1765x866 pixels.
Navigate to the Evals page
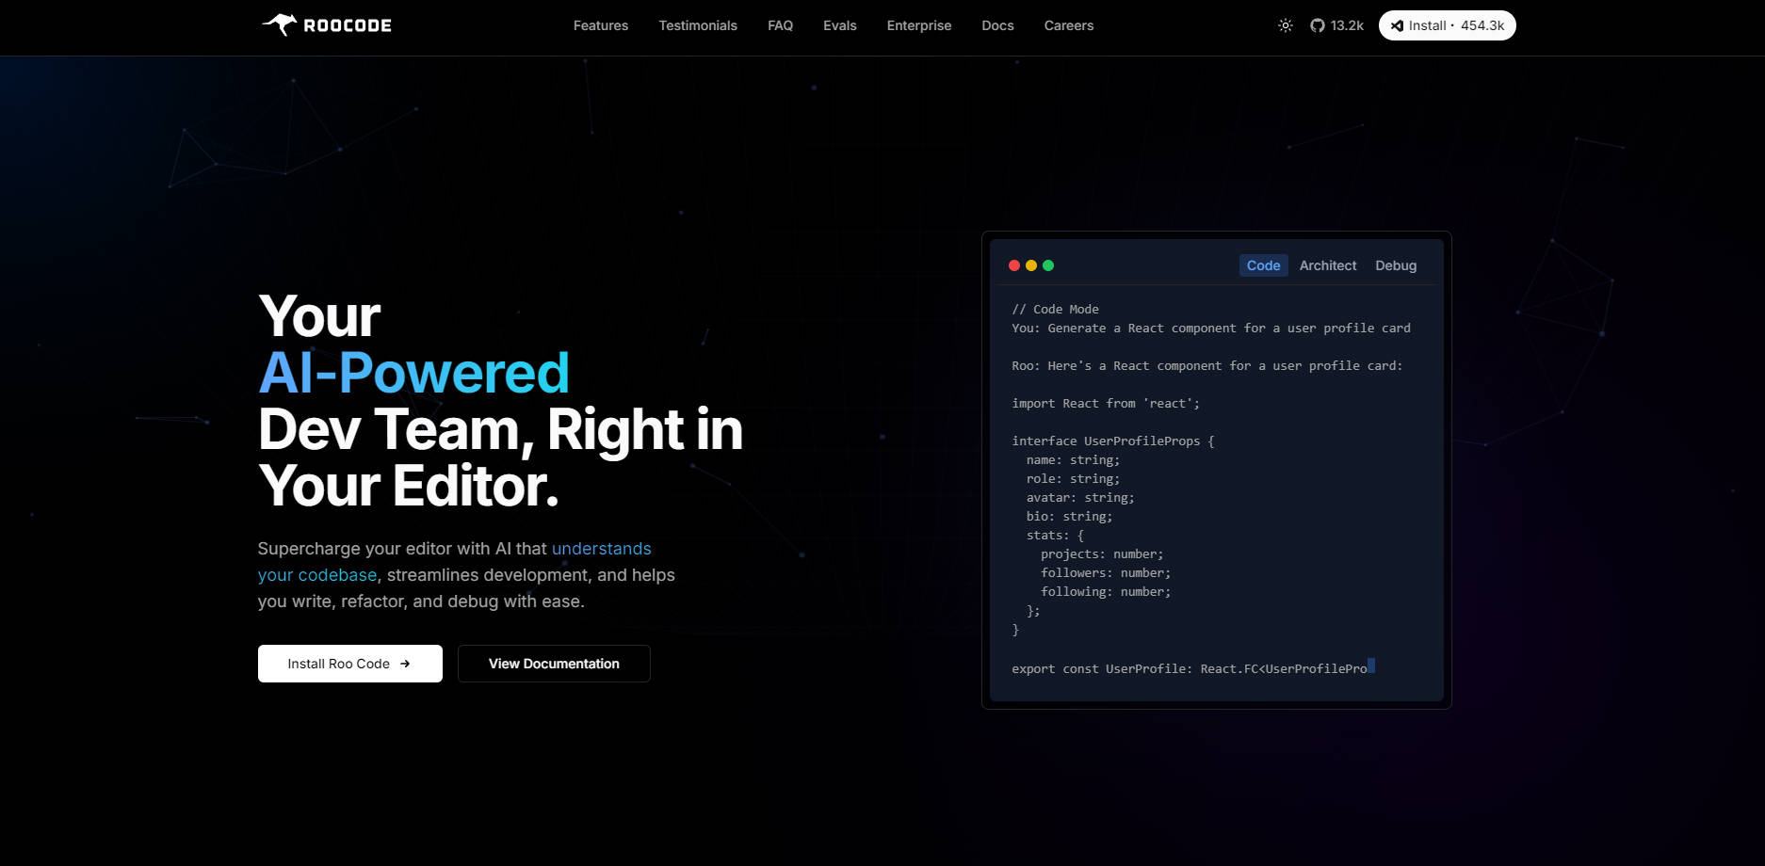(x=839, y=25)
